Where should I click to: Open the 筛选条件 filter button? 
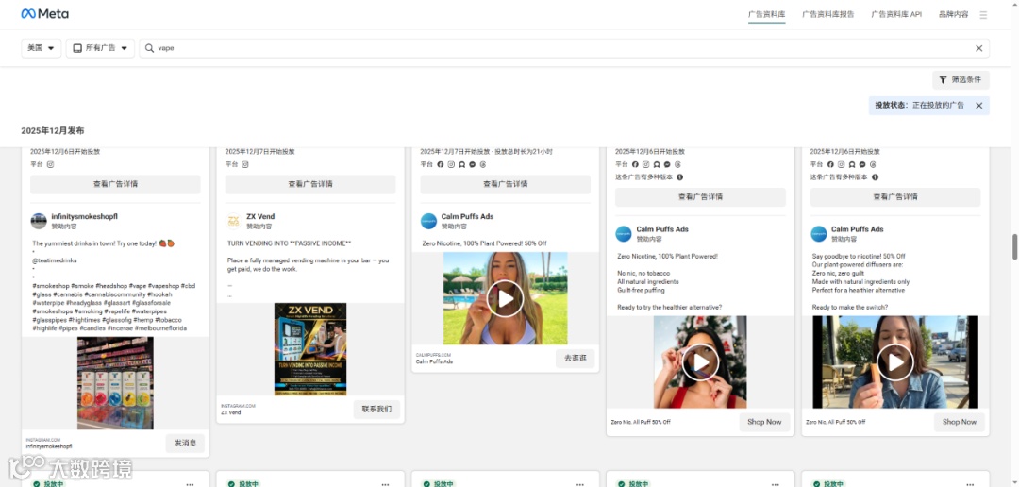[x=961, y=80]
